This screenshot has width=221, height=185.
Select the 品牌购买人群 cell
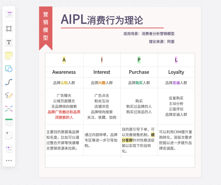click(139, 83)
